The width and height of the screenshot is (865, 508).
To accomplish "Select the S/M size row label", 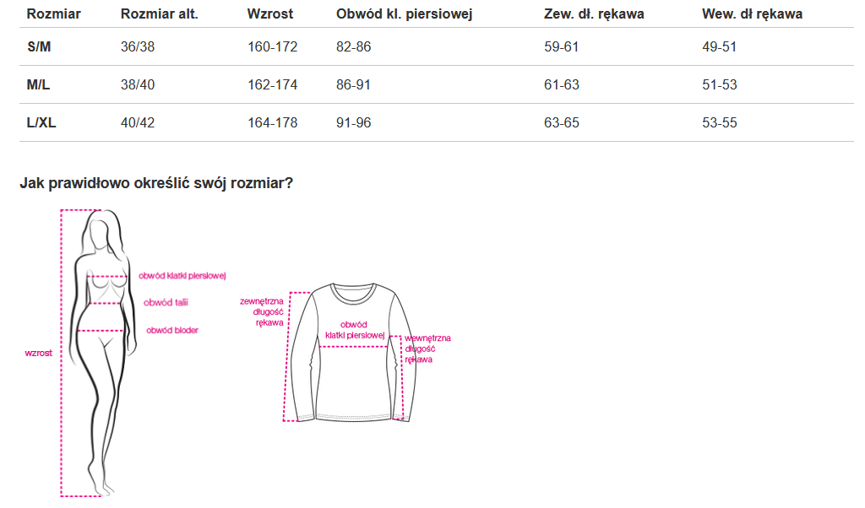I will [x=39, y=47].
